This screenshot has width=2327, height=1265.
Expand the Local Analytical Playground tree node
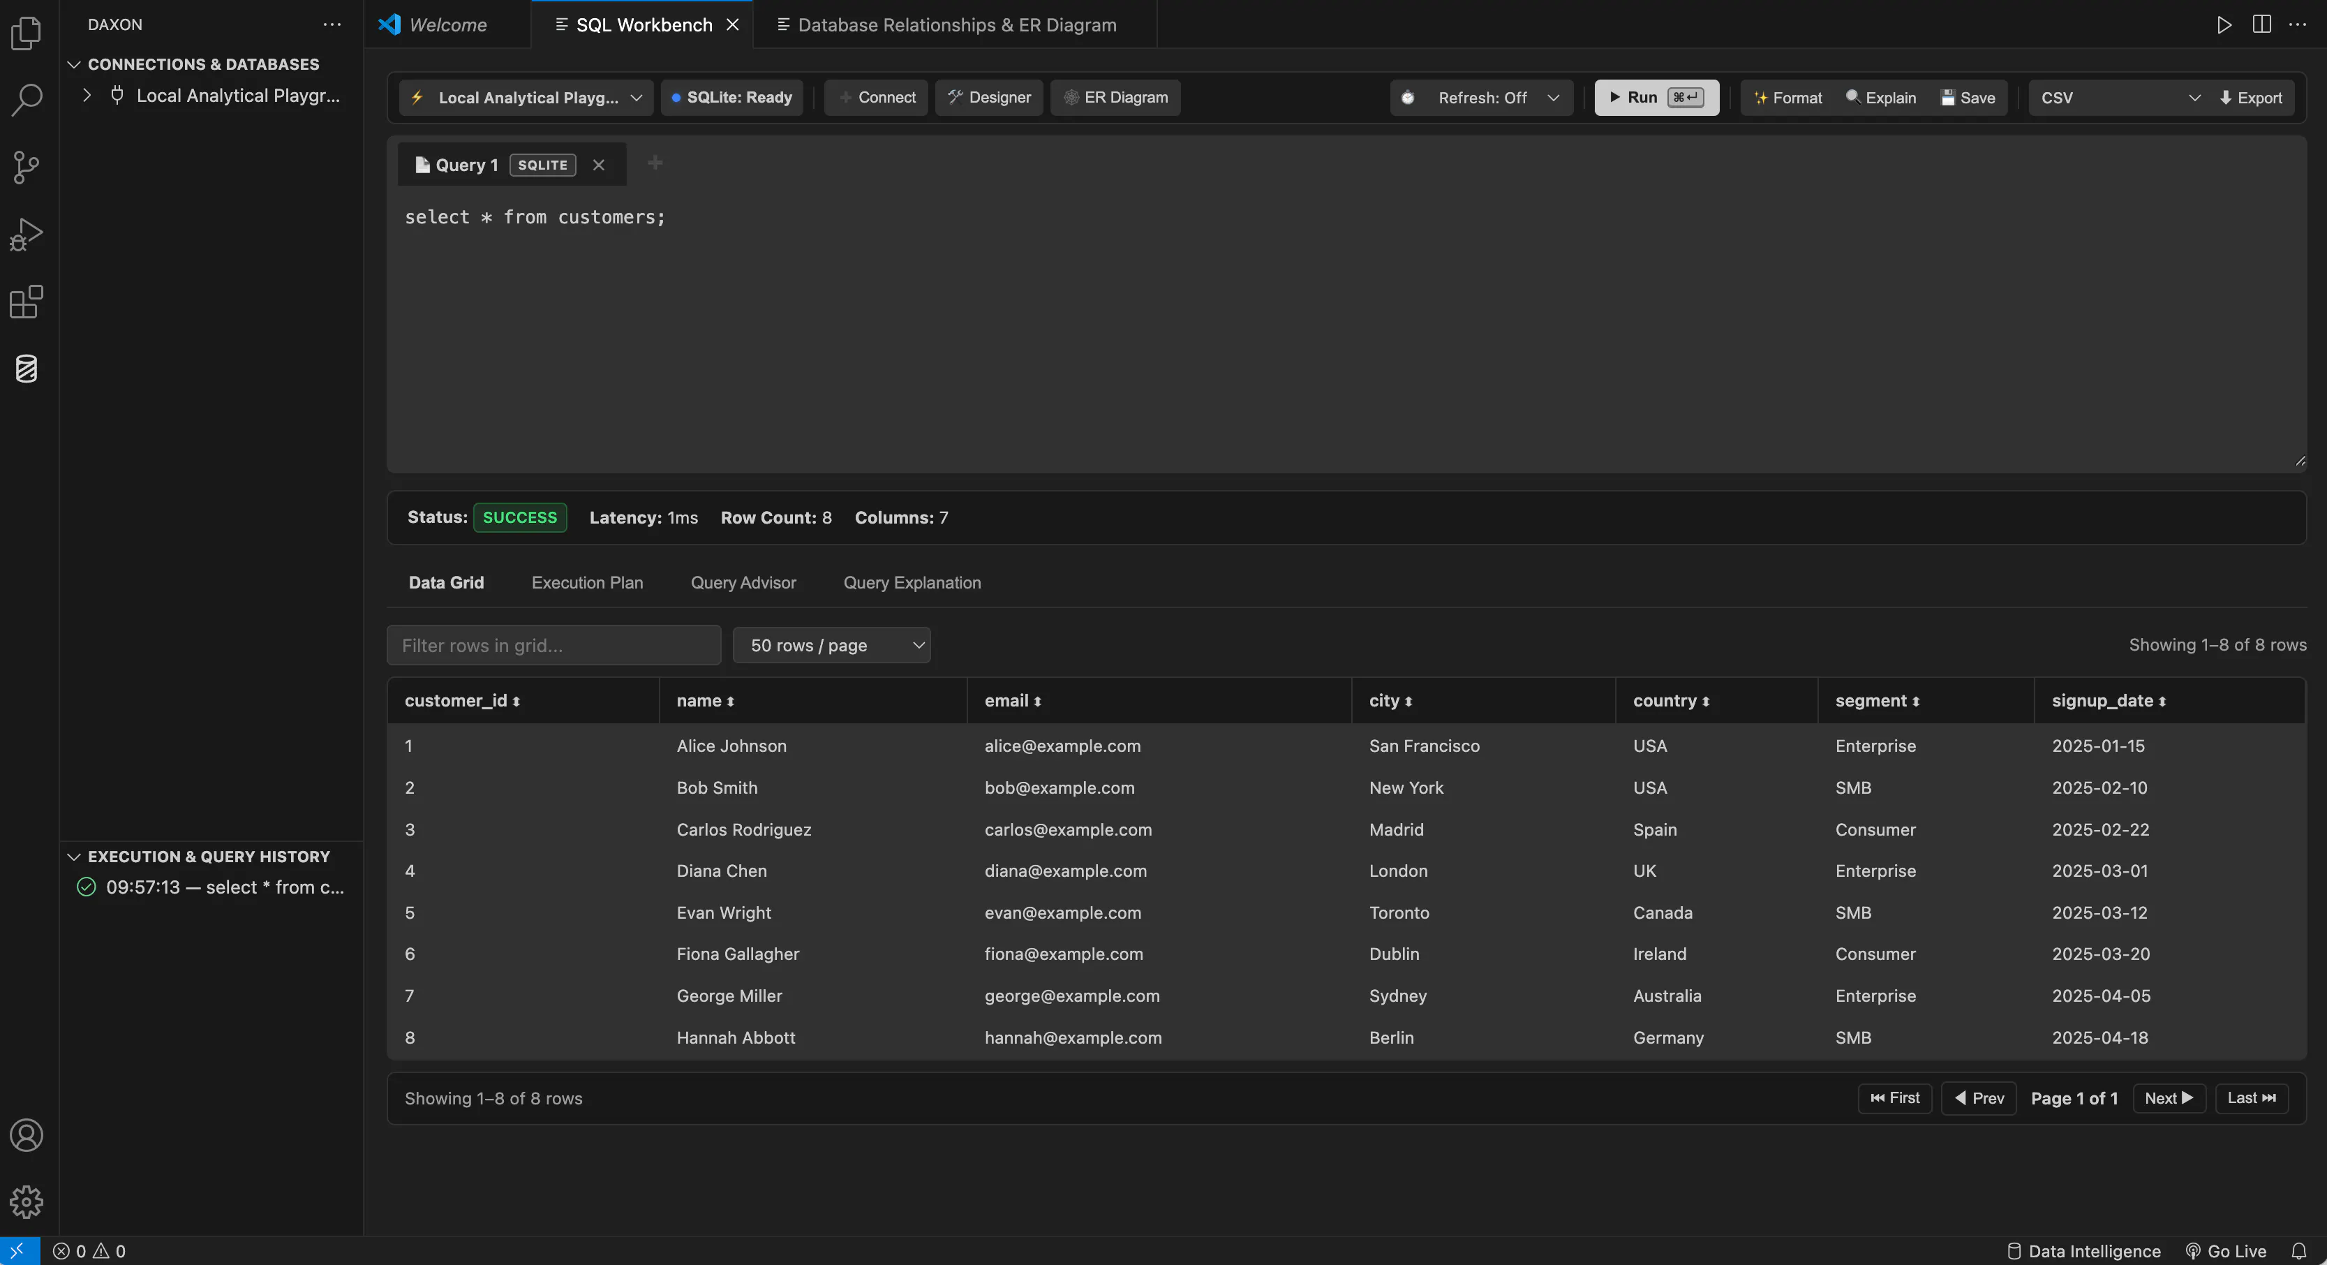(87, 95)
